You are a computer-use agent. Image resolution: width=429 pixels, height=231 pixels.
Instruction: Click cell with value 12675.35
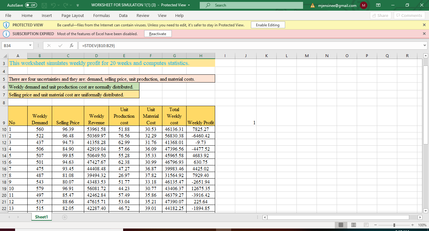click(x=201, y=188)
